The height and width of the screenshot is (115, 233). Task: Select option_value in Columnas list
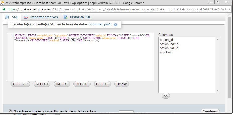pos(169,48)
